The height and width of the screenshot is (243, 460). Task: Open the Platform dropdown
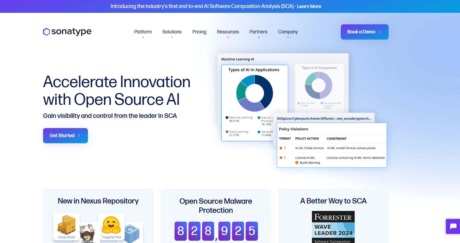(143, 32)
